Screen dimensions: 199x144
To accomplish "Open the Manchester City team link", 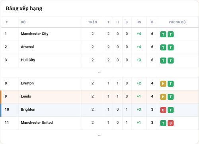I will 35,34.
